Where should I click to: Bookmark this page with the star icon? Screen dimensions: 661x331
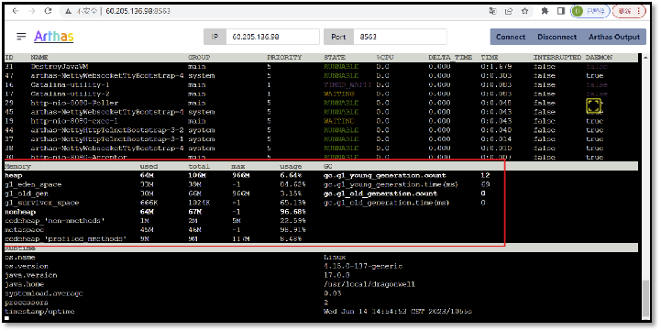(524, 11)
